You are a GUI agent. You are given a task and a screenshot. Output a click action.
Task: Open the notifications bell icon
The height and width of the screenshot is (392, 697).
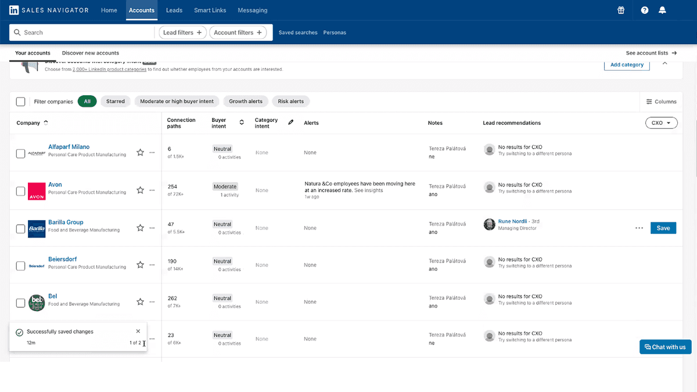point(662,10)
